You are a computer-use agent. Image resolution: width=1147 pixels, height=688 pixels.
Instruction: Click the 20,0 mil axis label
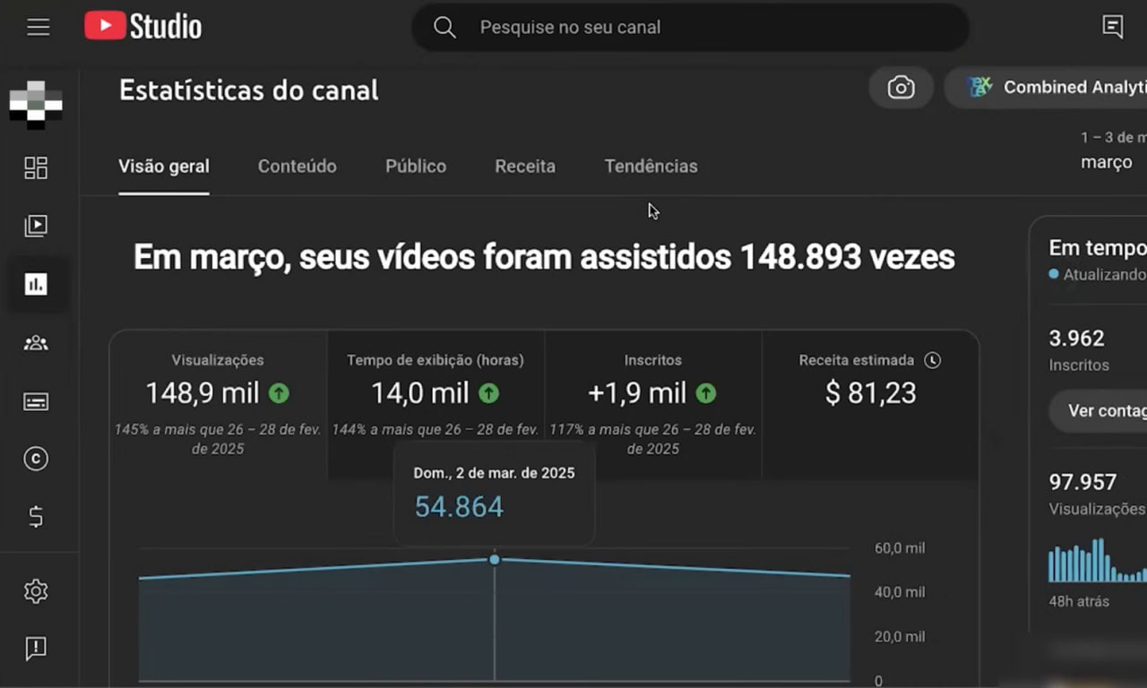(x=900, y=637)
